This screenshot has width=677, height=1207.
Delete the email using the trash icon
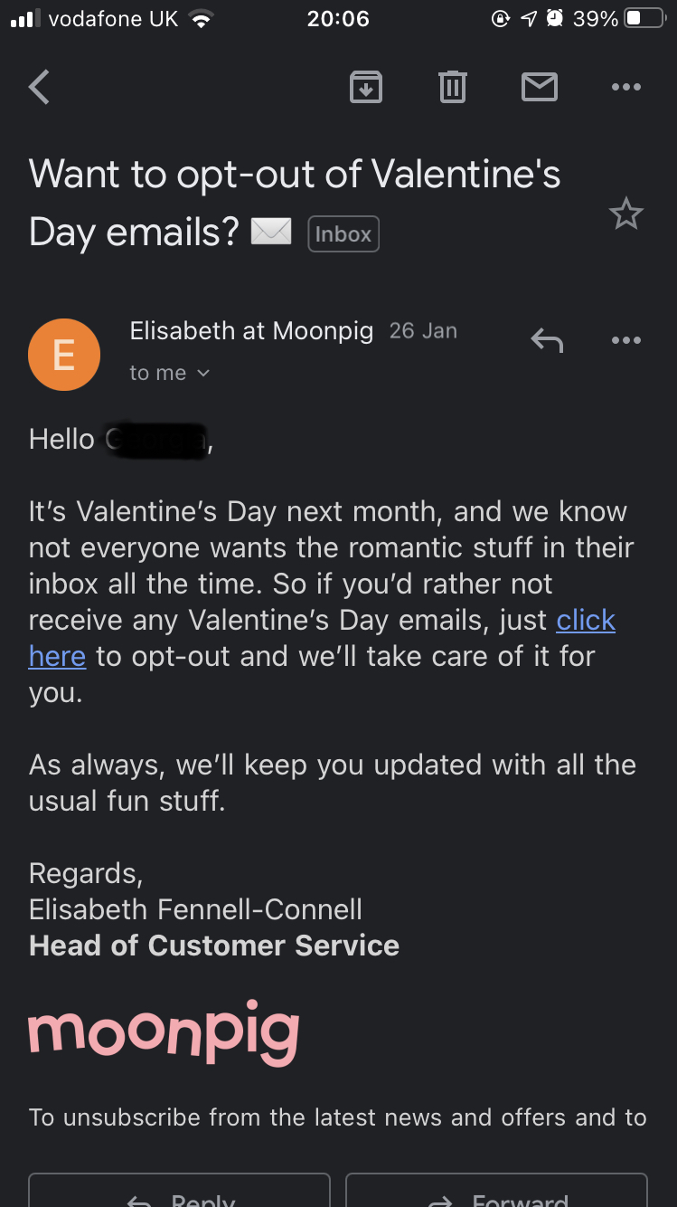coord(453,88)
